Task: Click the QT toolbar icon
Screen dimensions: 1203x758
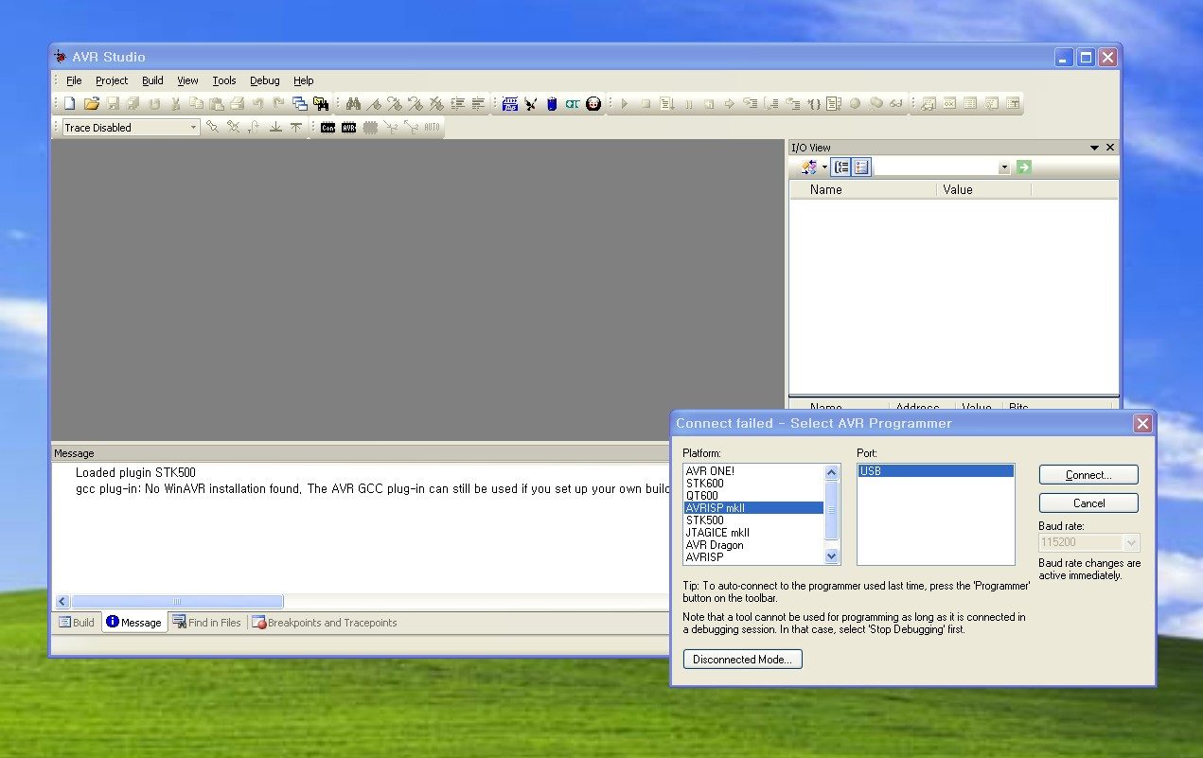Action: pos(573,103)
